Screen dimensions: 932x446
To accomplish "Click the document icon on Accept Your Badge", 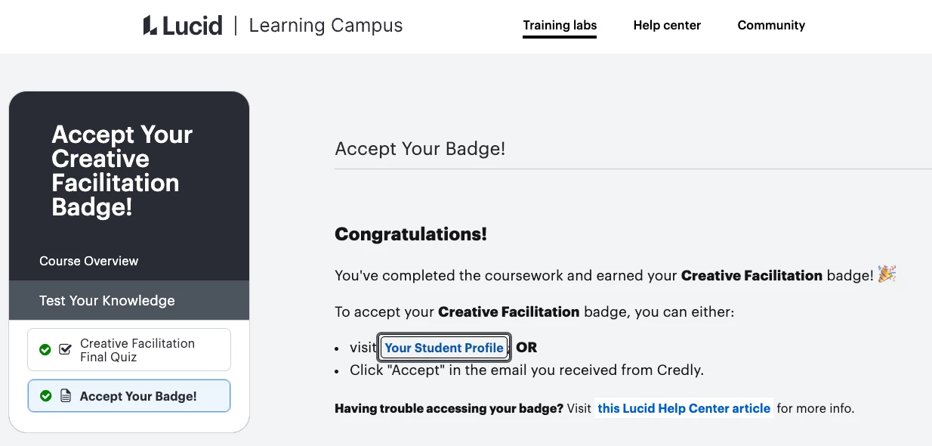I will (x=66, y=396).
